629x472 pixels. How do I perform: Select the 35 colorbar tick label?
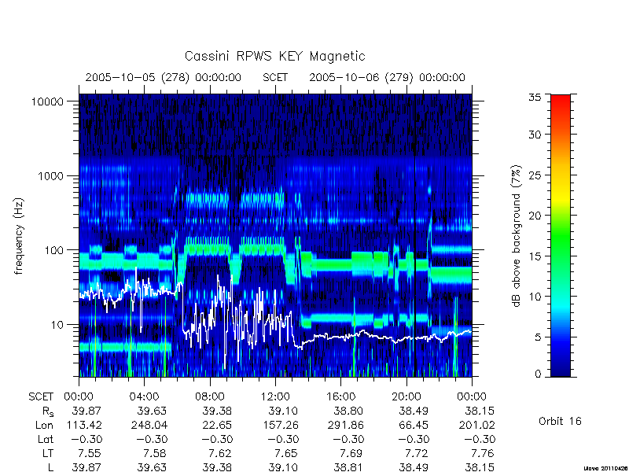tap(535, 97)
